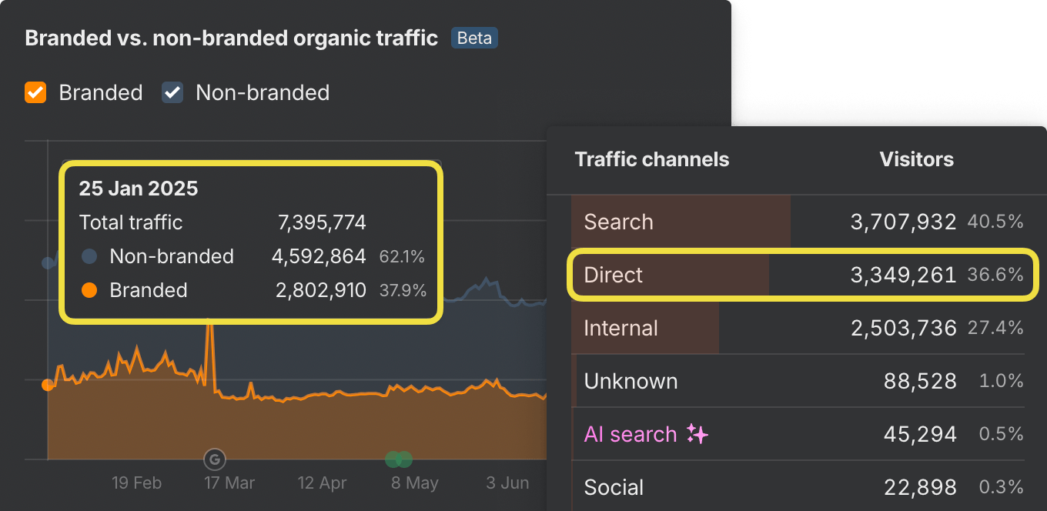Click the 19 Feb date label
Image resolution: width=1047 pixels, height=511 pixels.
coord(136,483)
